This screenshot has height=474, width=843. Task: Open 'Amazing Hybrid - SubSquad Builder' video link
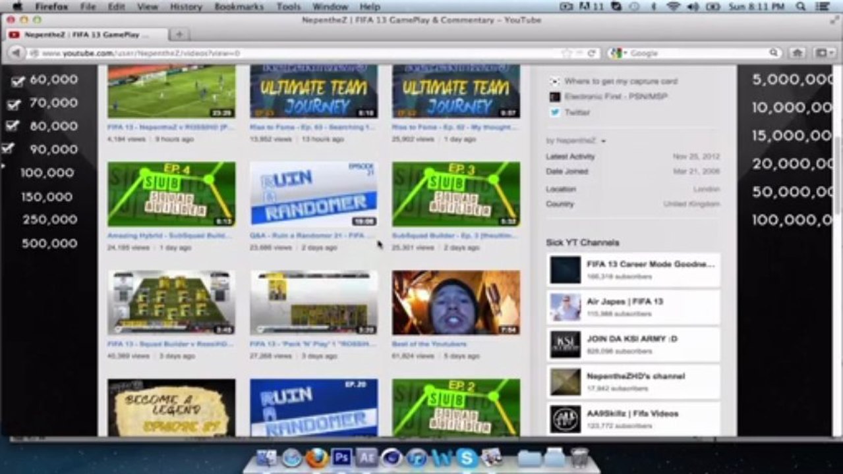pyautogui.click(x=170, y=235)
